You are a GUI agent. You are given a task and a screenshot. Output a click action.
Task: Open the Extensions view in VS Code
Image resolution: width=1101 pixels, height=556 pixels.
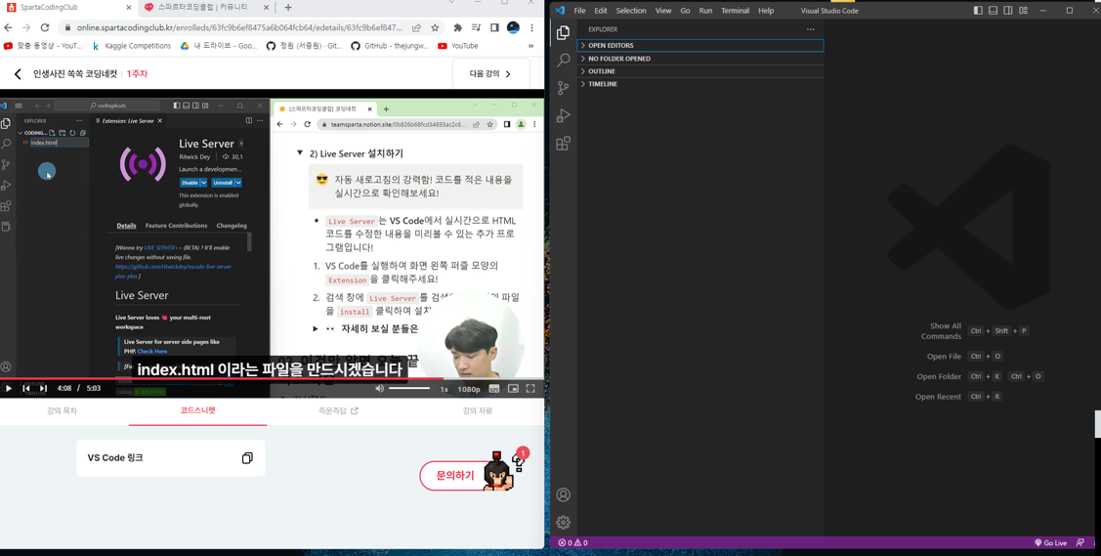pyautogui.click(x=563, y=144)
